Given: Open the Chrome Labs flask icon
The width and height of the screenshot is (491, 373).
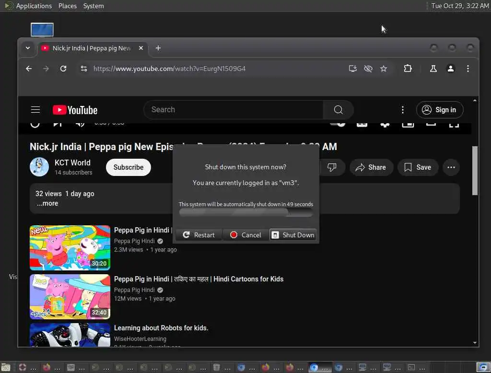Looking at the screenshot, I should coord(433,69).
